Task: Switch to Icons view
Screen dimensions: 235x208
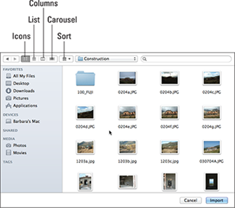Action: point(25,59)
